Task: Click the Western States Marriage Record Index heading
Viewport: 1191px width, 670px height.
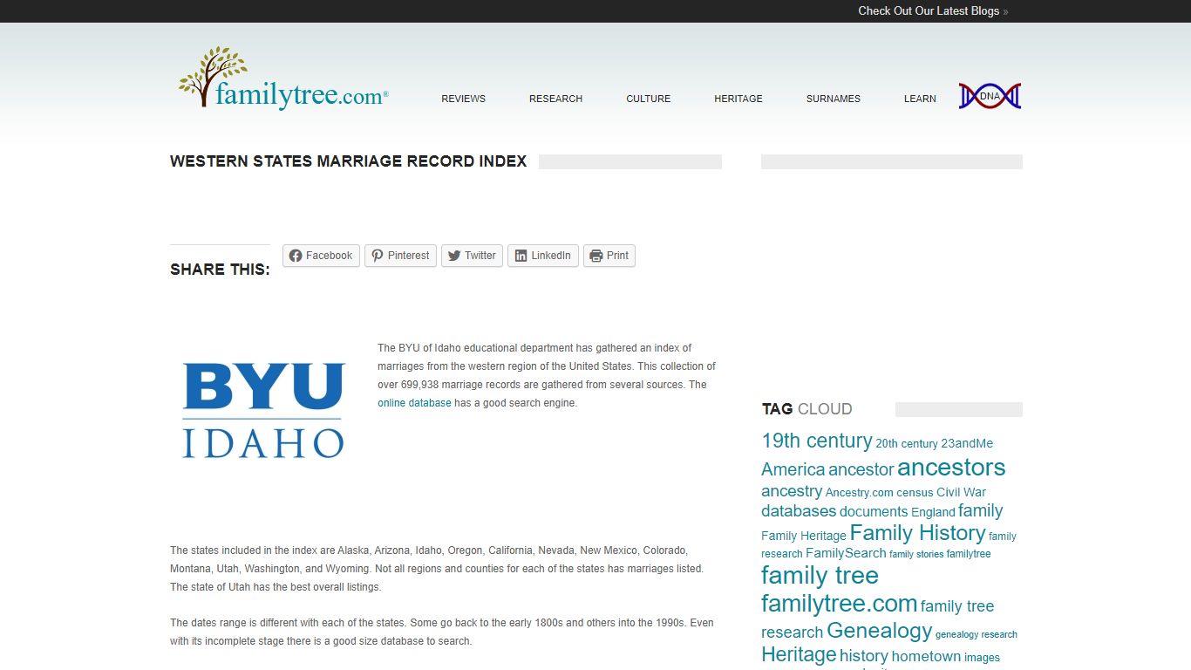Action: (349, 161)
